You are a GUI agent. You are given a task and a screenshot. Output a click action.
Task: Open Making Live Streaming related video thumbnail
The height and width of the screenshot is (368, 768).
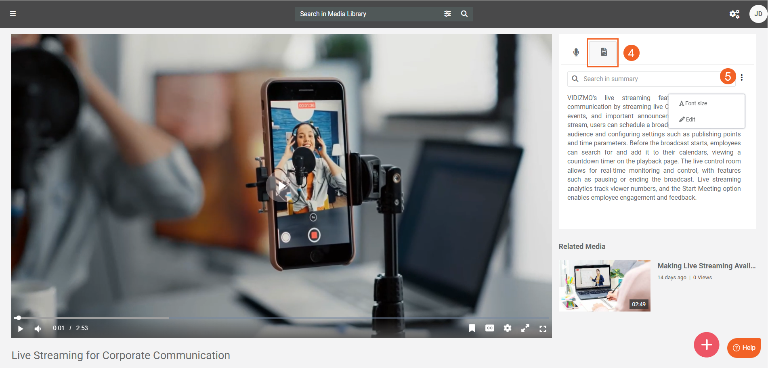tap(604, 285)
